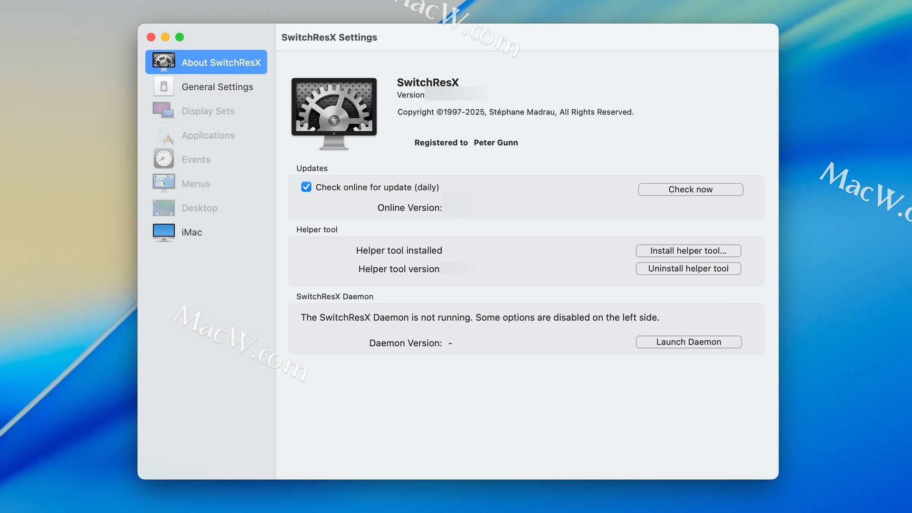This screenshot has width=912, height=513.
Task: Click the Events clock icon
Action: (x=163, y=159)
